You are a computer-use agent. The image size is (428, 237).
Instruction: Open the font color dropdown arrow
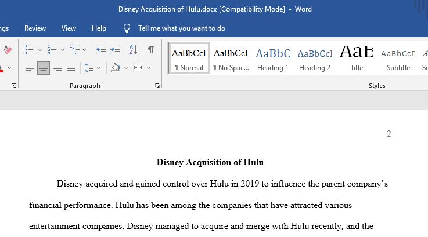coord(9,68)
